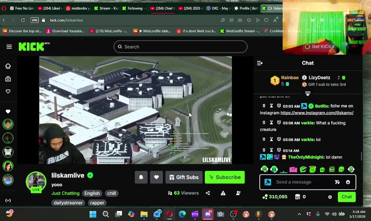371x221 pixels.
Task: Focus the Send a message field
Action: 308,182
